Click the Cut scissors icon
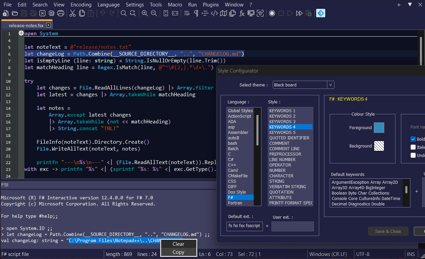 (x=73, y=14)
